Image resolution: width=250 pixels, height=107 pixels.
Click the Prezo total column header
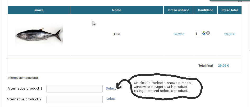point(229,10)
